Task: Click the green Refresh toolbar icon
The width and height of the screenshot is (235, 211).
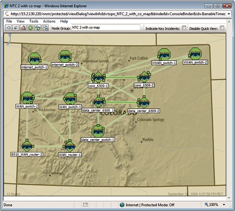Action: [x=31, y=28]
